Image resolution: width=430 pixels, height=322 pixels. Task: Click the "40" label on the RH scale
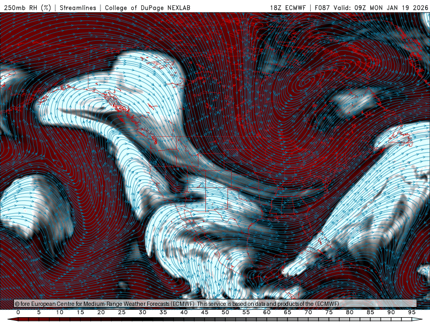(184, 312)
